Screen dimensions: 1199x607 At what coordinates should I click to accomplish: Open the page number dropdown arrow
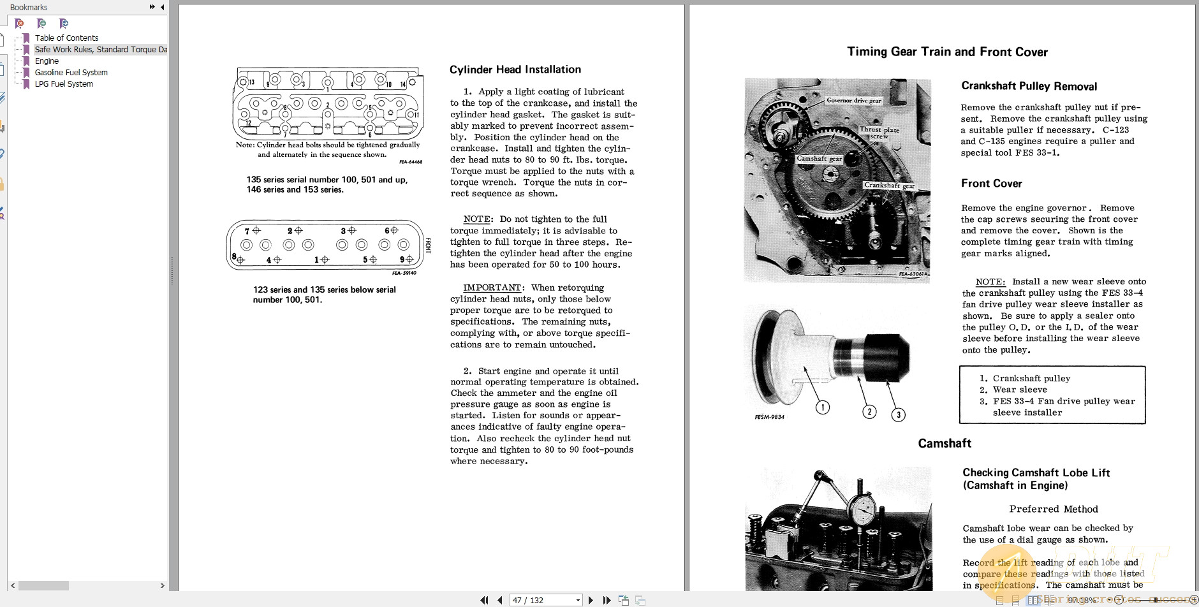point(578,599)
